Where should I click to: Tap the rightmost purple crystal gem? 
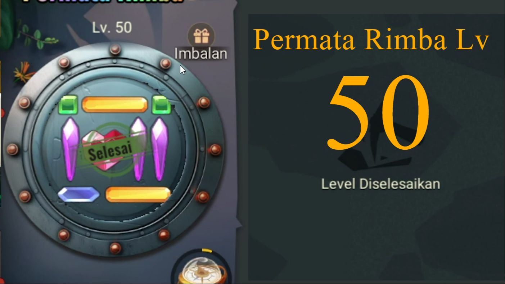pos(160,149)
